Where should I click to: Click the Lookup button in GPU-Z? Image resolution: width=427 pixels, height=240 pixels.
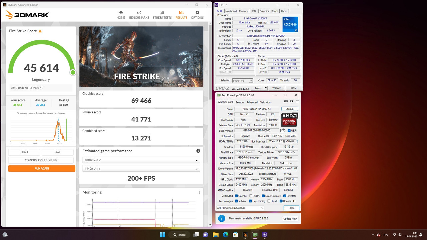pos(290,109)
